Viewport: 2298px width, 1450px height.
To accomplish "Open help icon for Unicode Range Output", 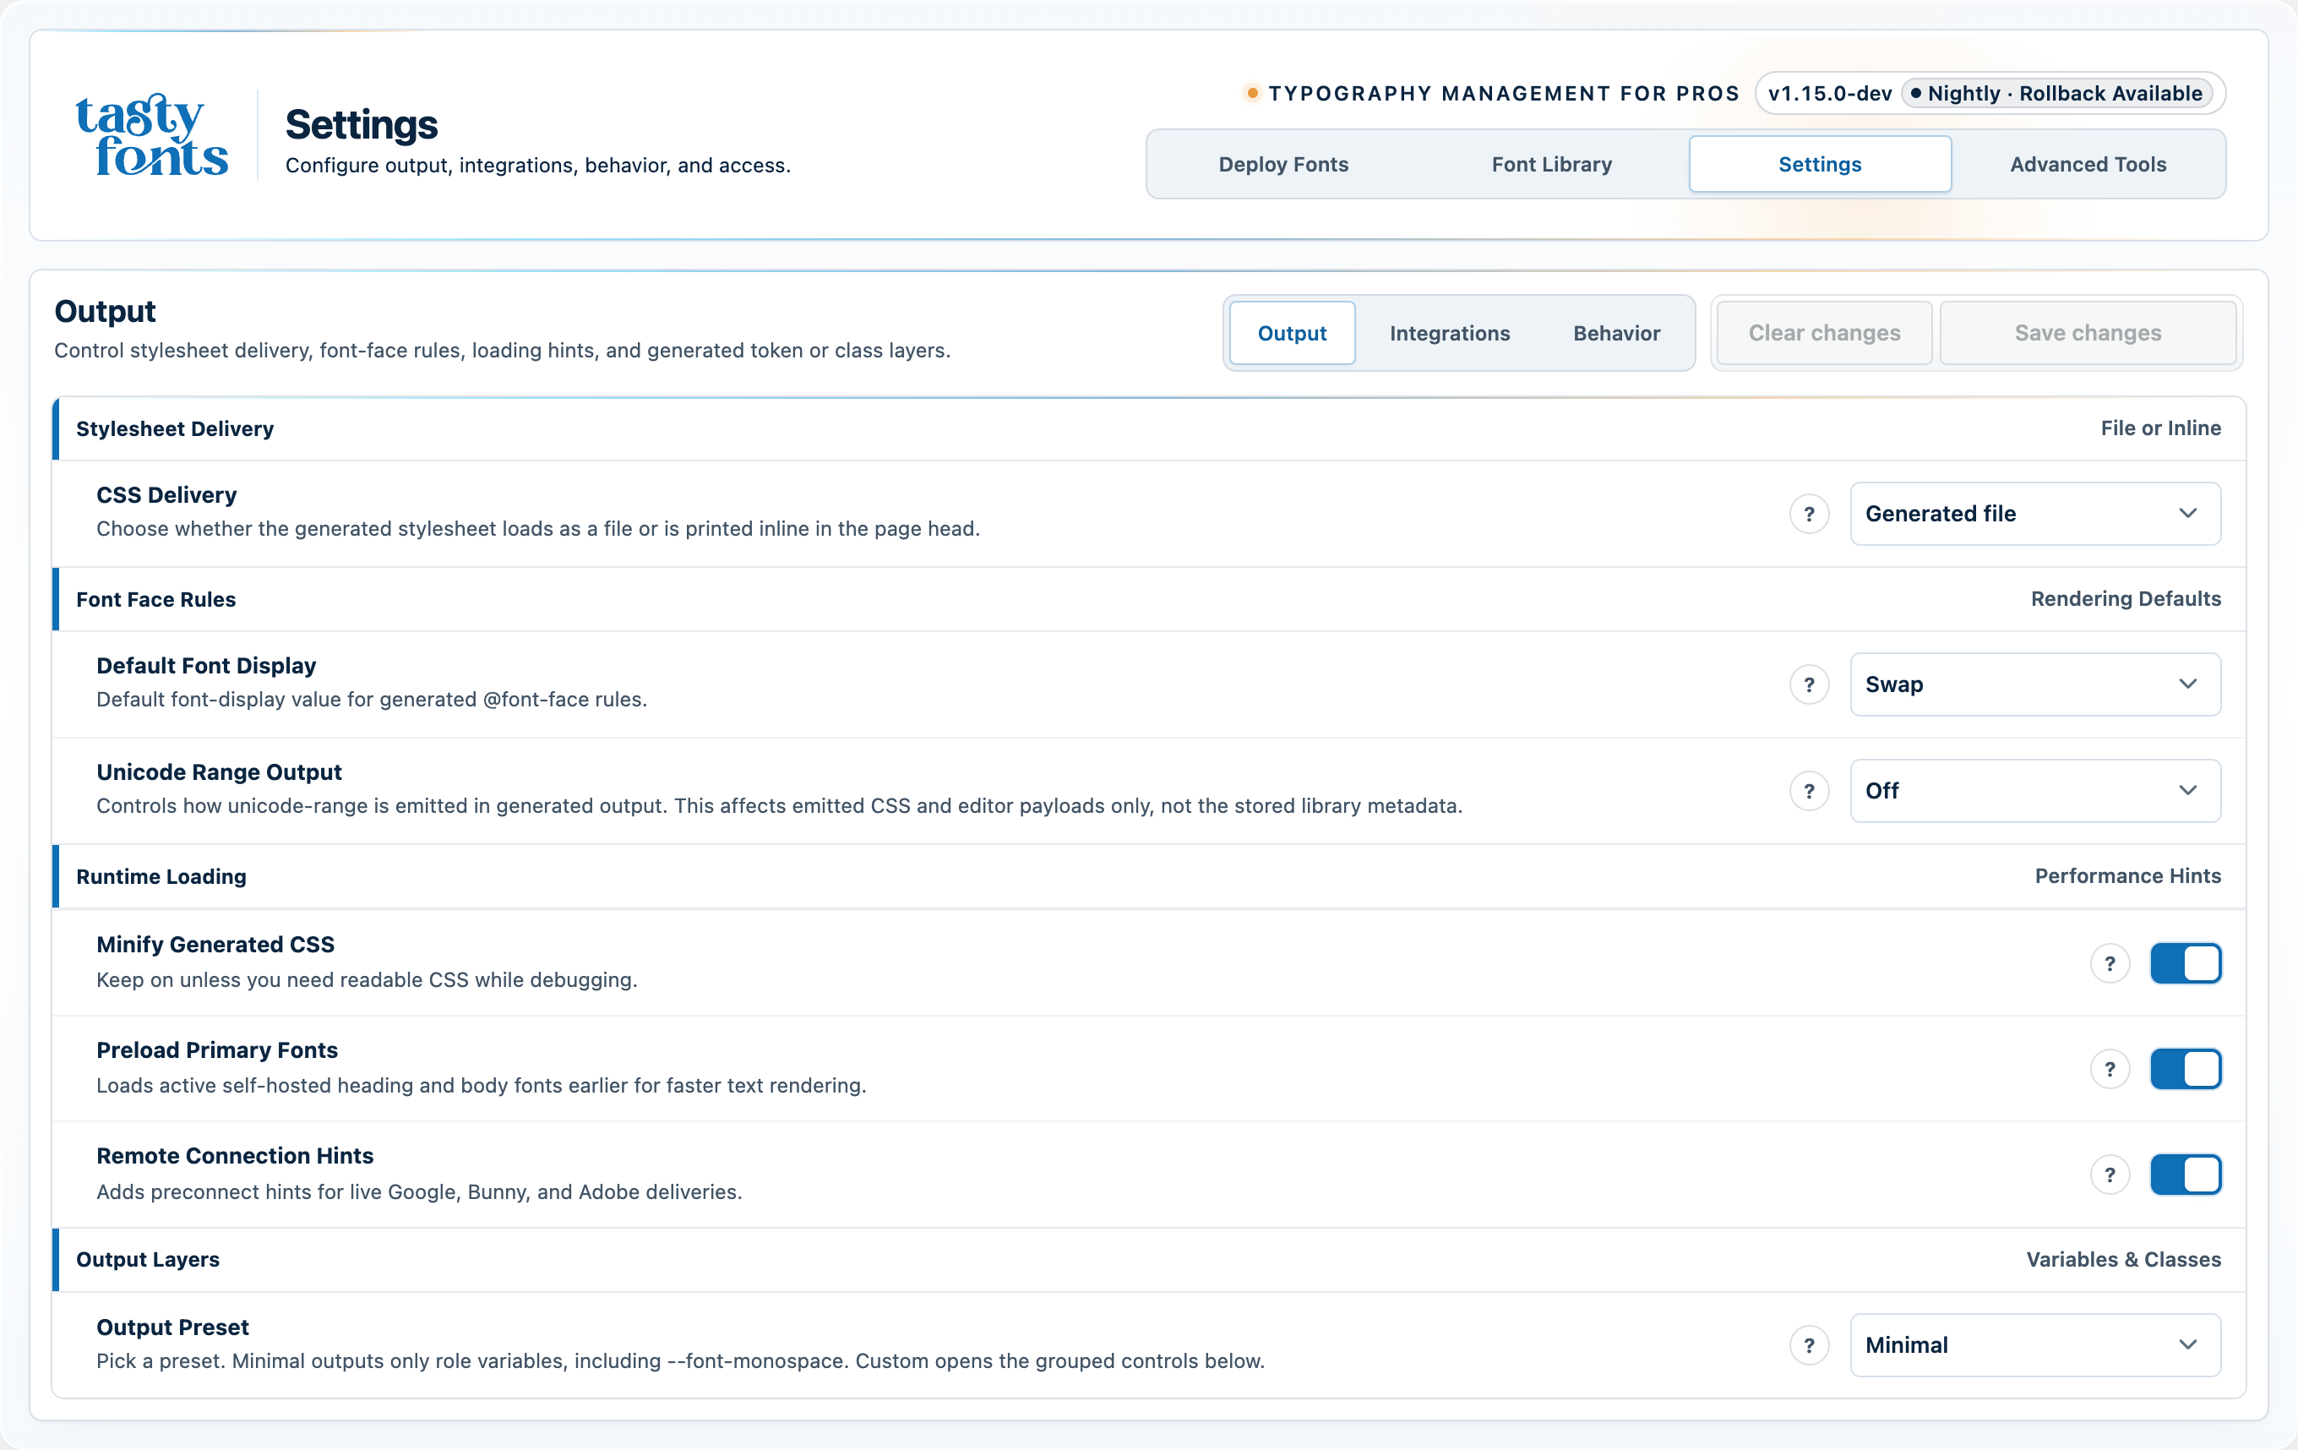I will coord(1809,790).
